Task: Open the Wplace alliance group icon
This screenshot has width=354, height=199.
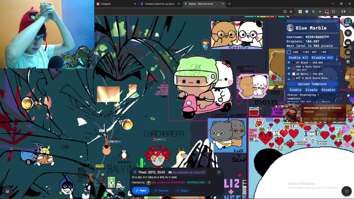Action: (x=348, y=43)
